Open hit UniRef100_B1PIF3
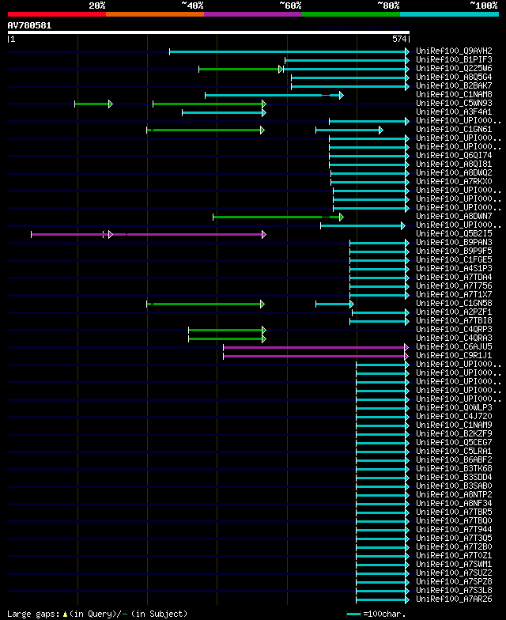Screen dimensions: 506x620 pyautogui.click(x=454, y=59)
